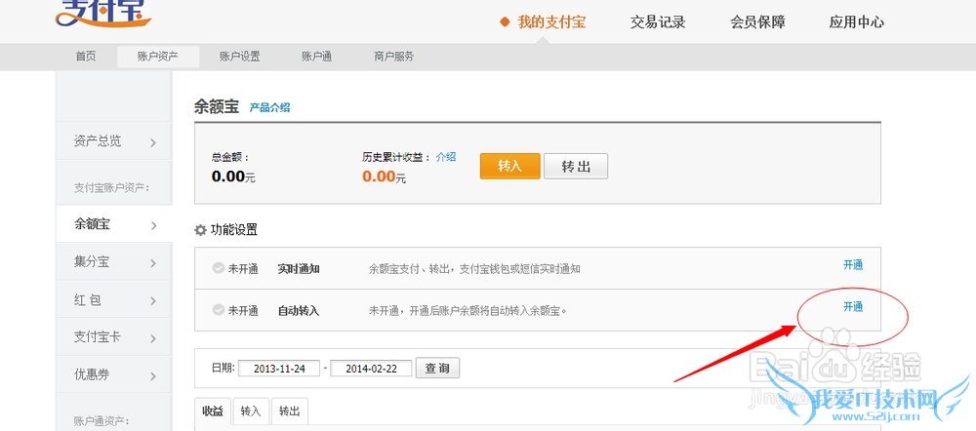
Task: Click the 总金额 0.00元 value
Action: coord(233,176)
